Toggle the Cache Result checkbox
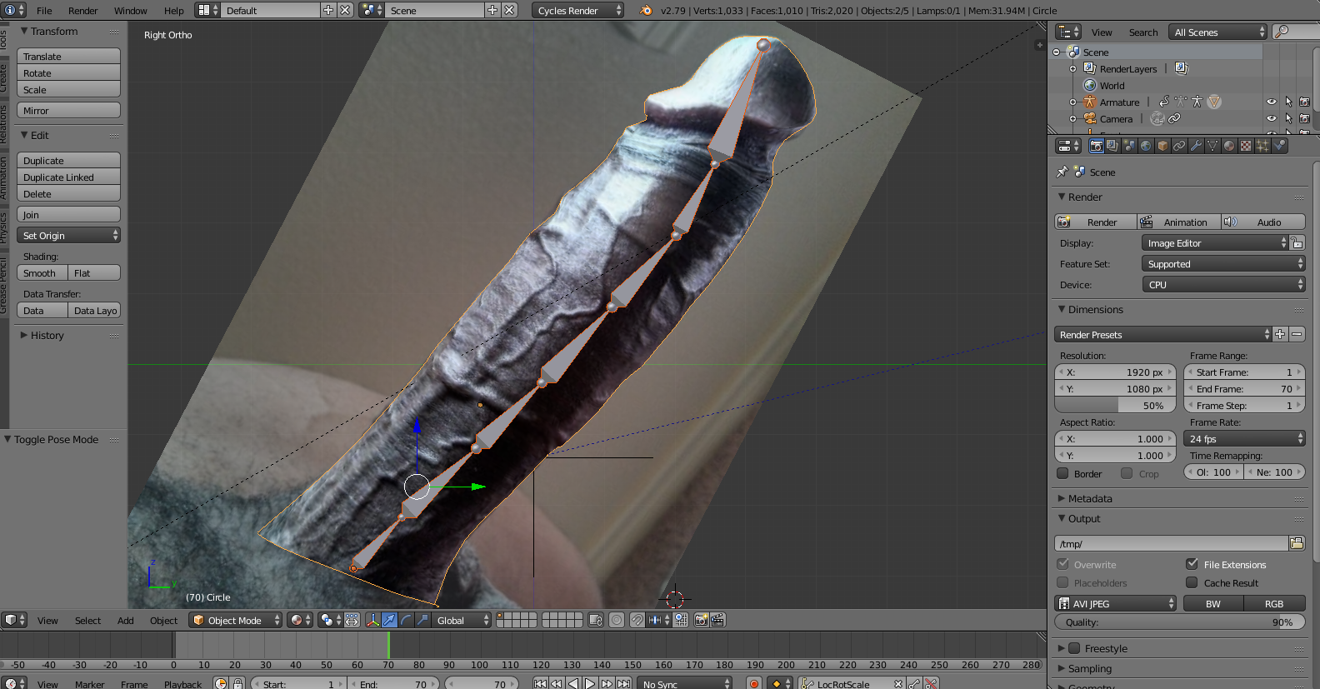The height and width of the screenshot is (689, 1320). click(x=1192, y=582)
